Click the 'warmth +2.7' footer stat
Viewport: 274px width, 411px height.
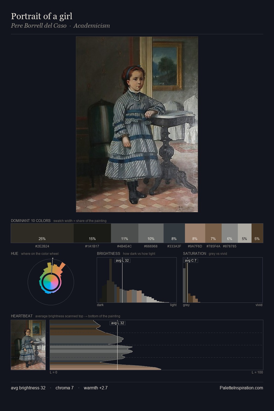pos(96,388)
